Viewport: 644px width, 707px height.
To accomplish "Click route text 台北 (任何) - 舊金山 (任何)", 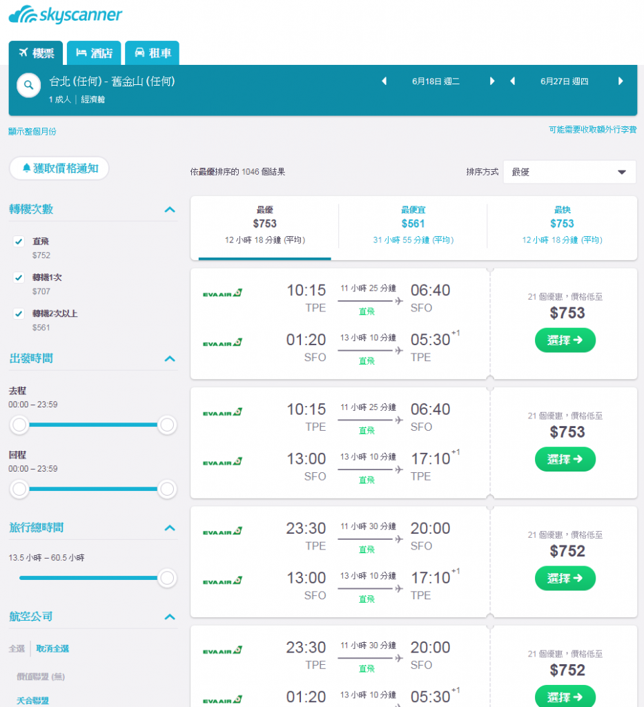I will [112, 81].
